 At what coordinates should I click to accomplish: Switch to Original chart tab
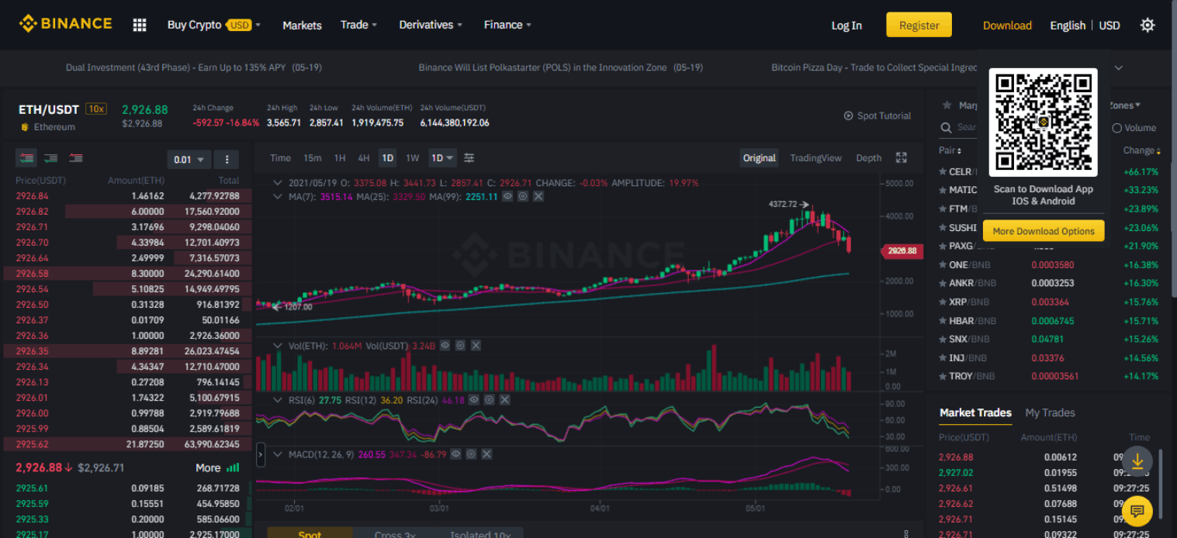[x=759, y=157]
